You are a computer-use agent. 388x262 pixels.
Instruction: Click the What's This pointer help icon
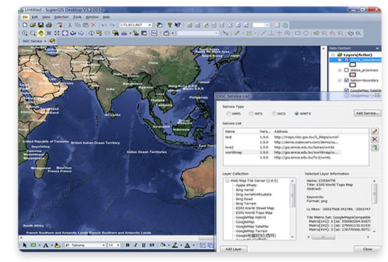pyautogui.click(x=177, y=25)
